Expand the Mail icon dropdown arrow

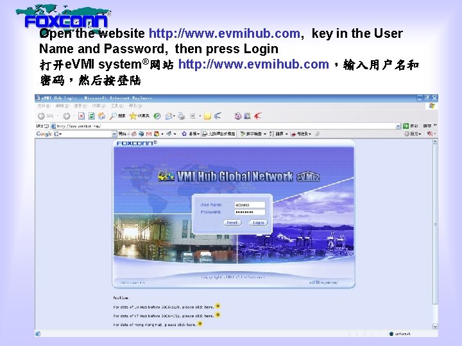tap(174, 117)
